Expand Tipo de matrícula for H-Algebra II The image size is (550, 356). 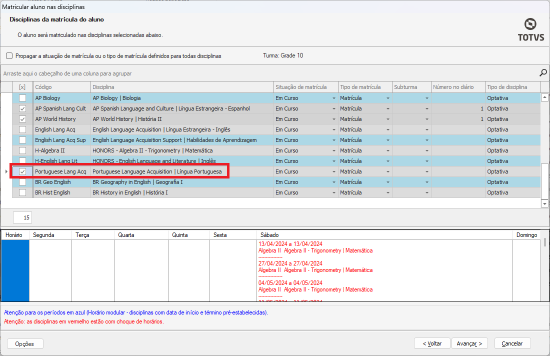tap(388, 151)
